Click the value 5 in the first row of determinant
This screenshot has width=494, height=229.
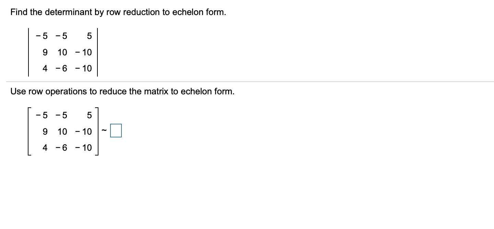(90, 36)
